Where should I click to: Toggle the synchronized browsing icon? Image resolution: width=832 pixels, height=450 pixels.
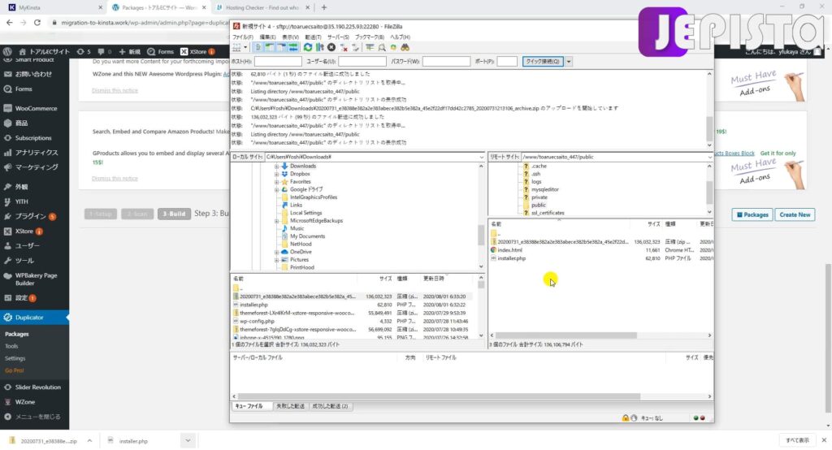coord(393,48)
